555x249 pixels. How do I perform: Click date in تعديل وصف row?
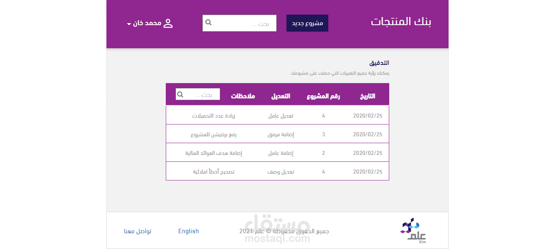tap(368, 172)
